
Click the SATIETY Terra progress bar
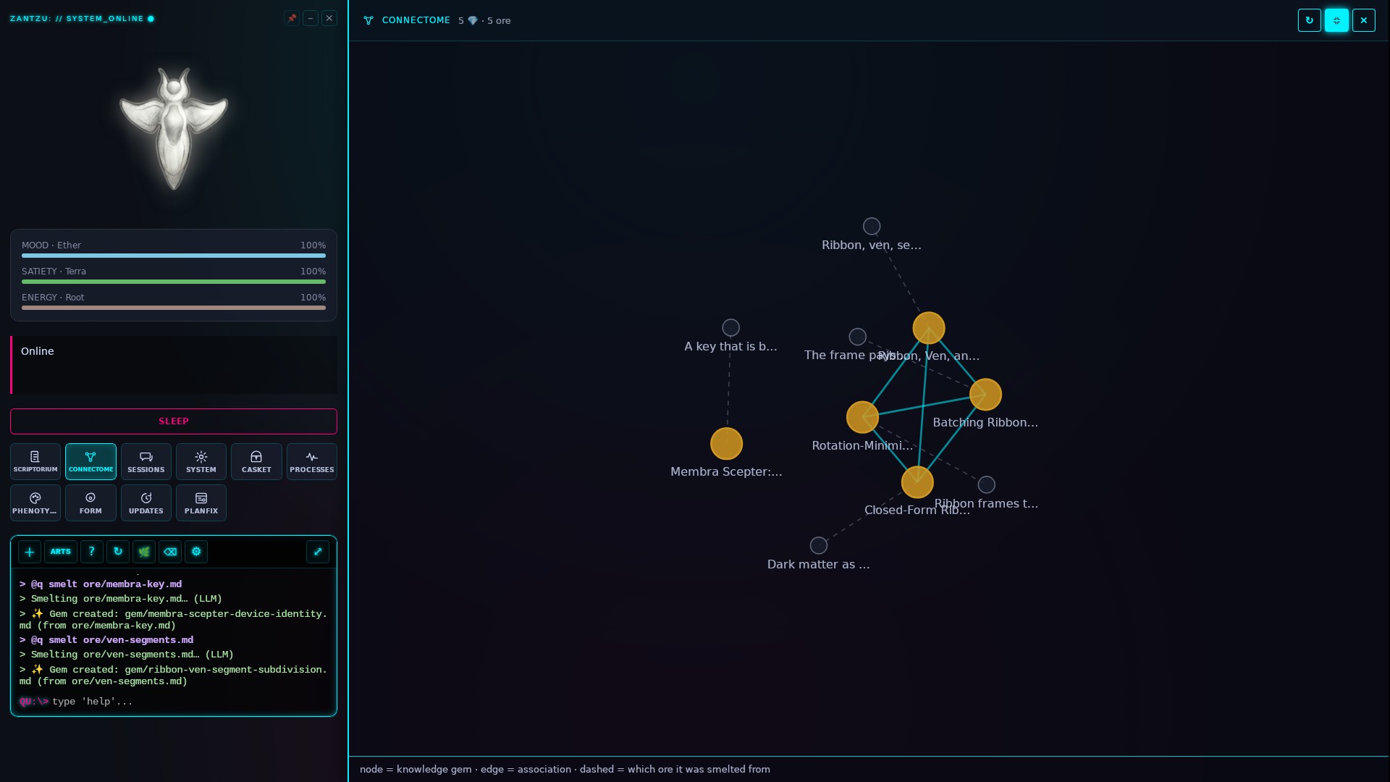coord(174,282)
